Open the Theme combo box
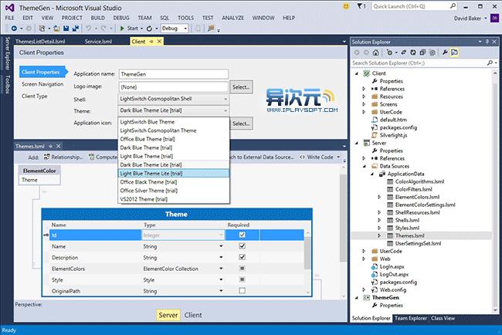Viewport: 502px width, 335px height. pos(174,110)
